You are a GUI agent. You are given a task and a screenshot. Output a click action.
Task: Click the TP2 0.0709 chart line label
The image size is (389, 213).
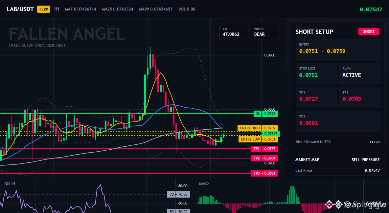point(264,158)
